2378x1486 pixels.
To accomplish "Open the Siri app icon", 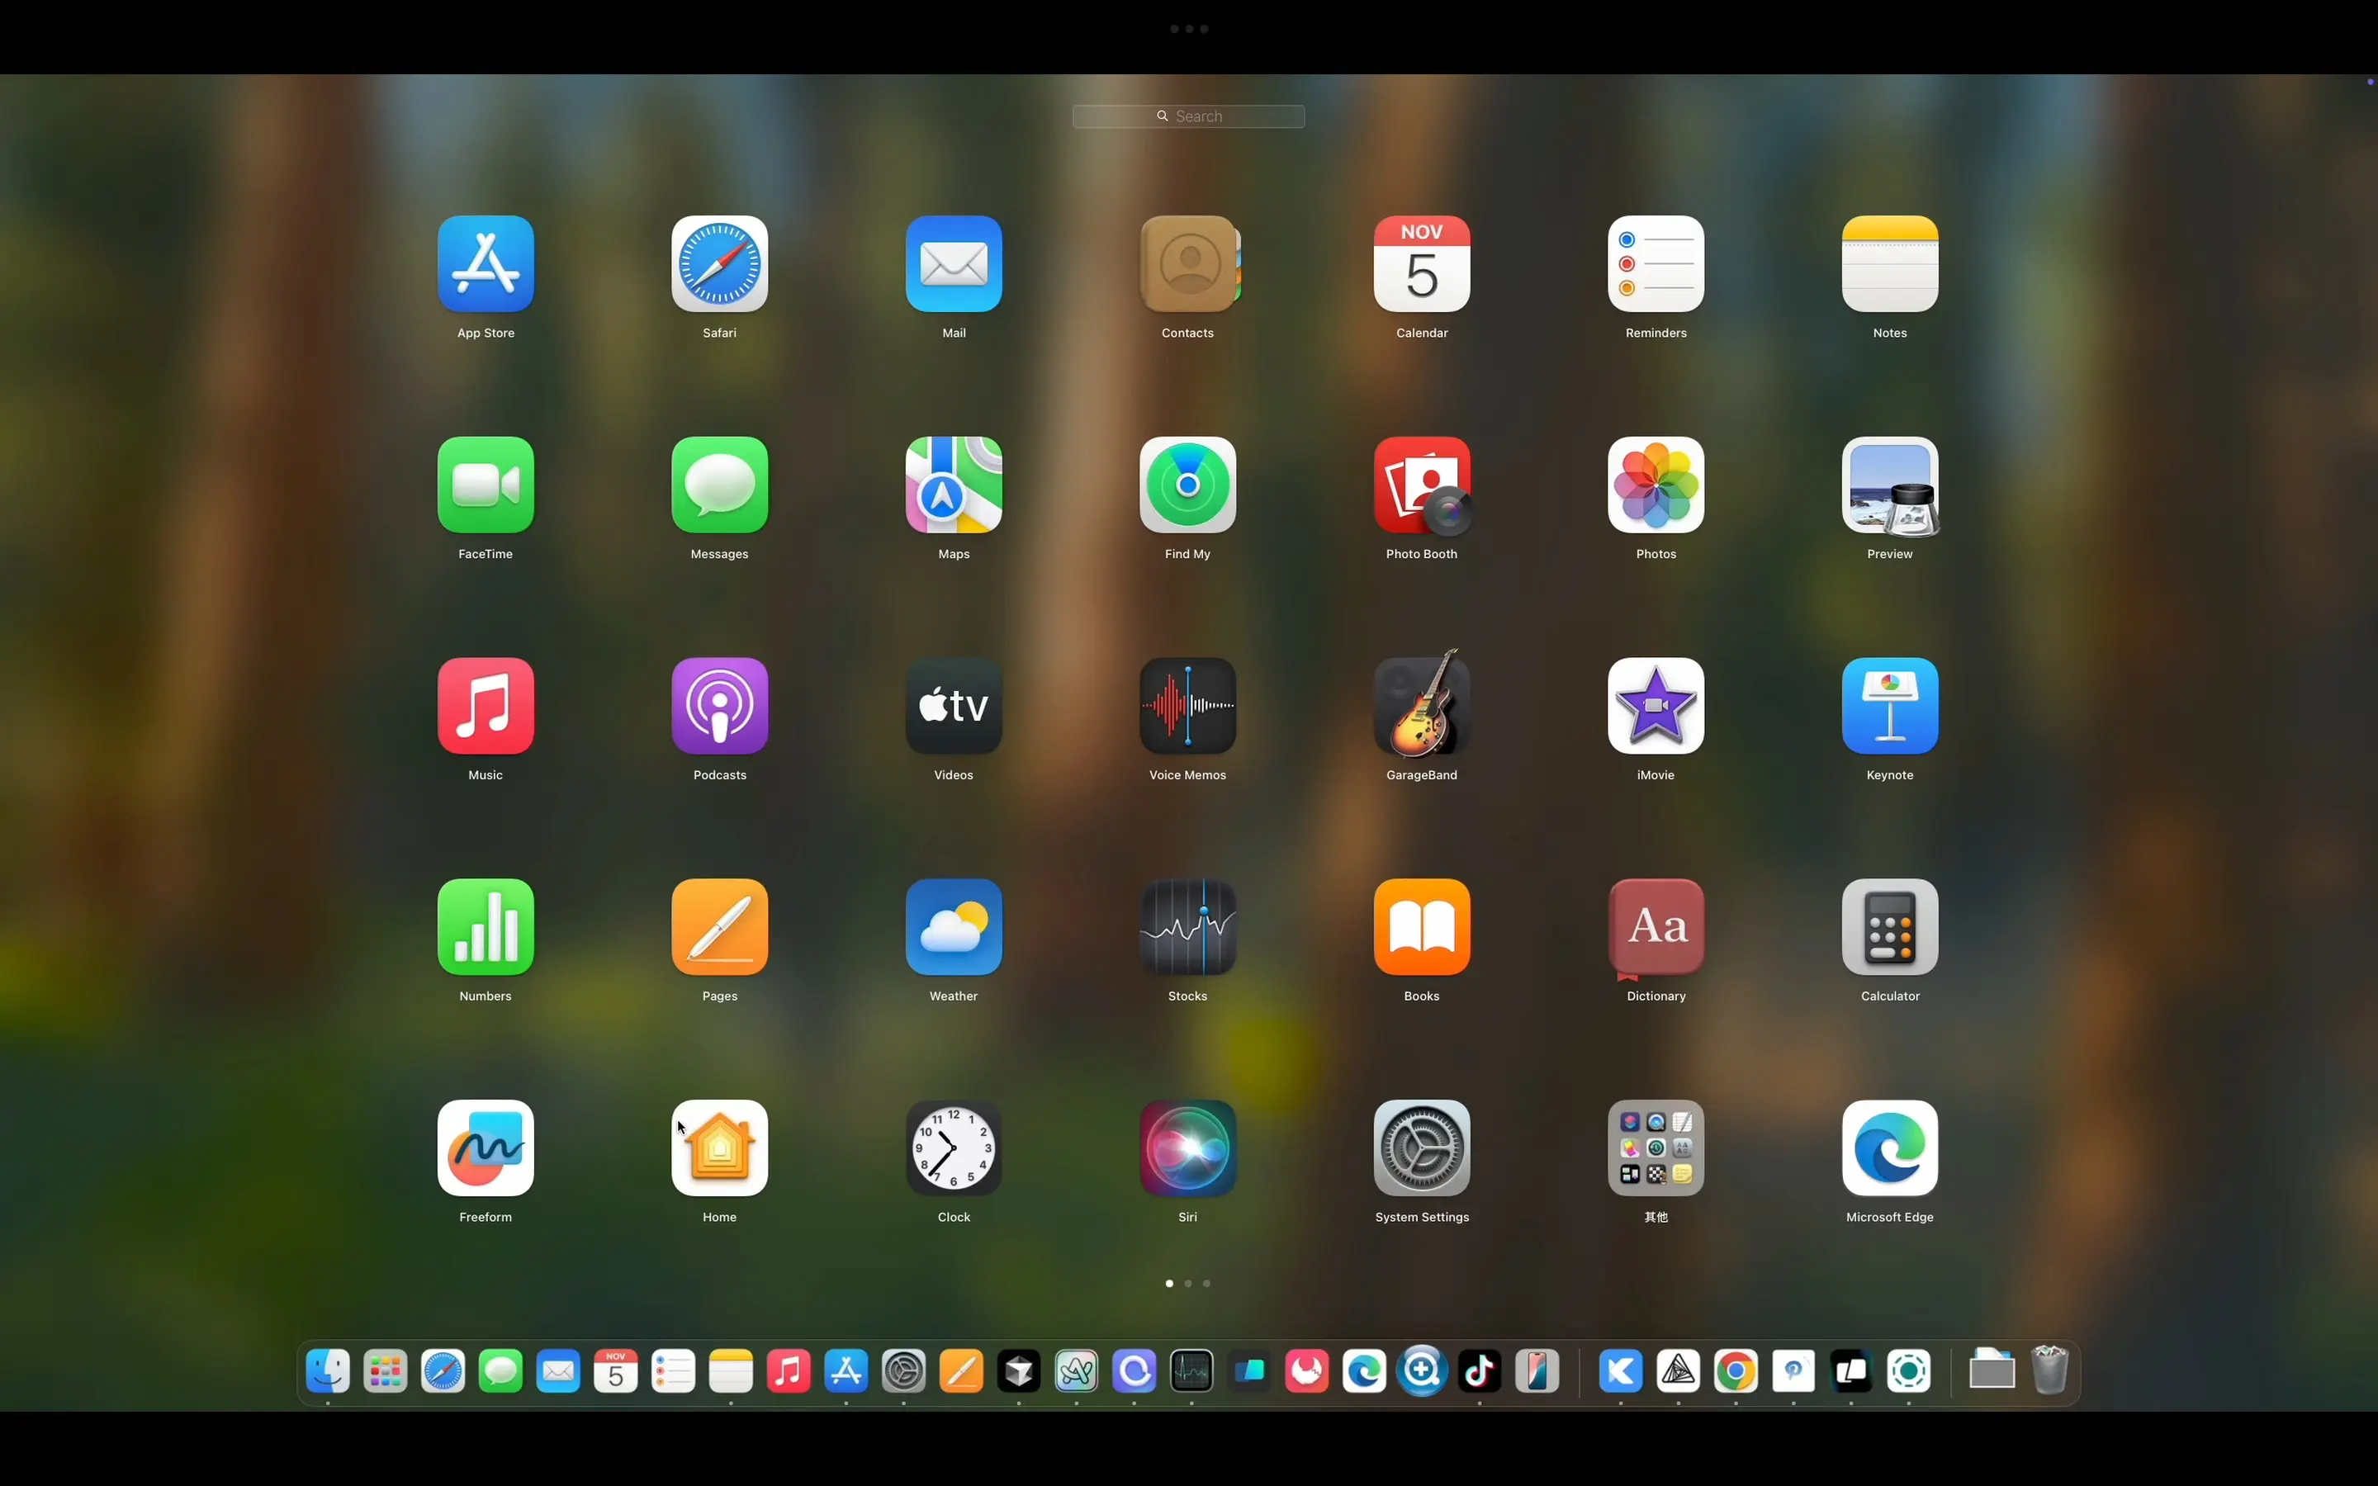I will pos(1187,1148).
